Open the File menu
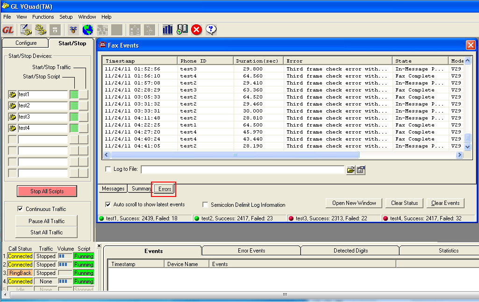479x302 pixels. 7,17
